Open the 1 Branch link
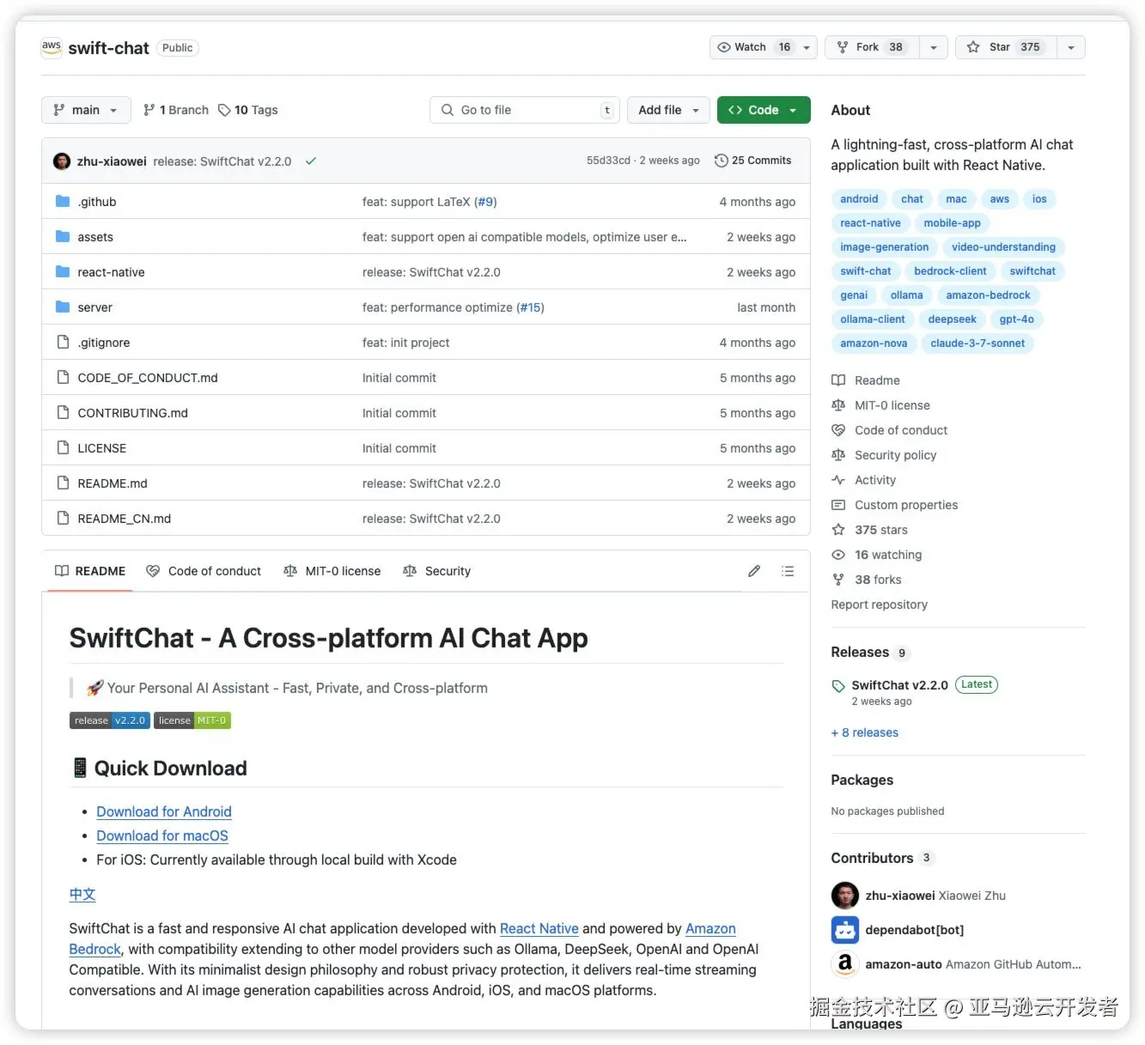The height and width of the screenshot is (1045, 1145). (x=176, y=110)
